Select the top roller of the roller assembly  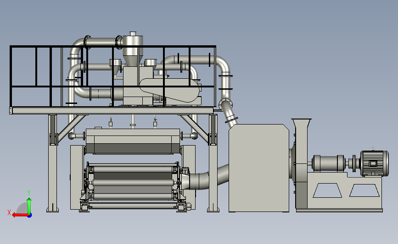(x=132, y=169)
